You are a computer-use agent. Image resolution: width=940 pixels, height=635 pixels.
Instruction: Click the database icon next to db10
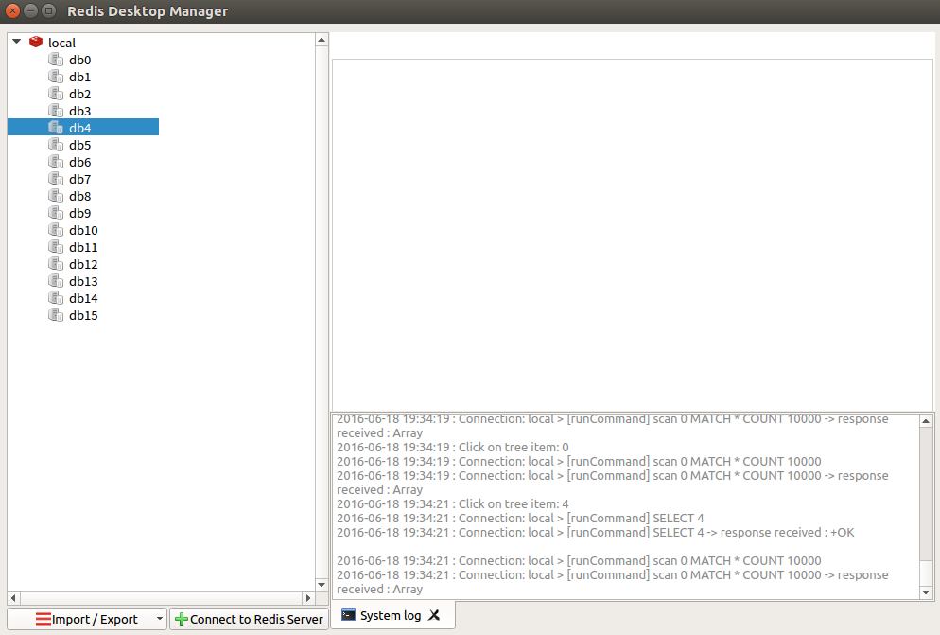click(56, 230)
